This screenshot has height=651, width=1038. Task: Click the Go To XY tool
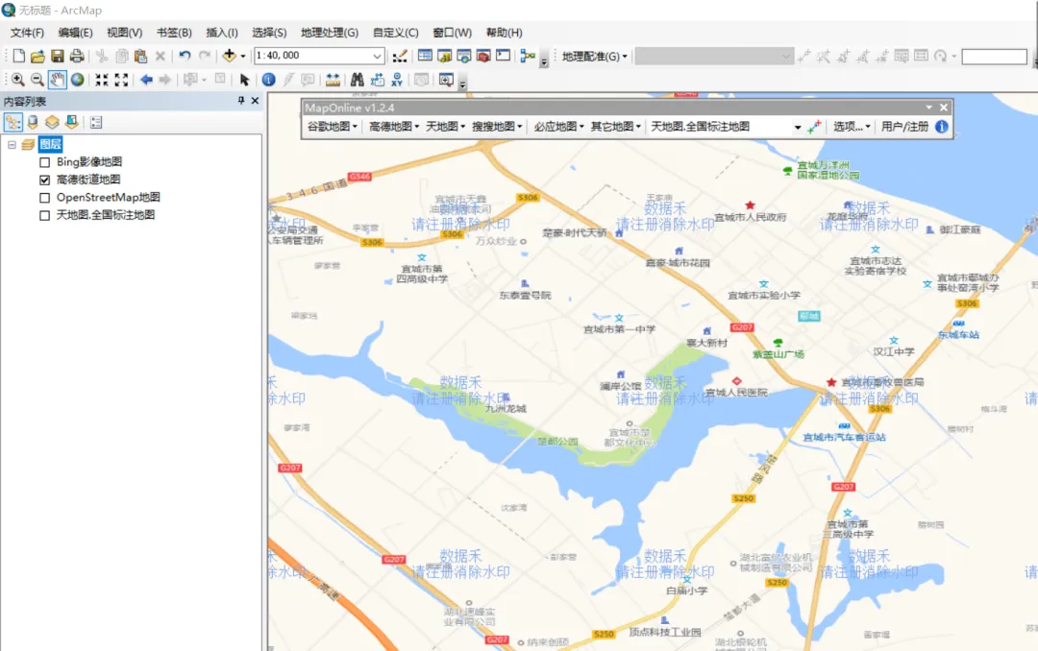[397, 80]
